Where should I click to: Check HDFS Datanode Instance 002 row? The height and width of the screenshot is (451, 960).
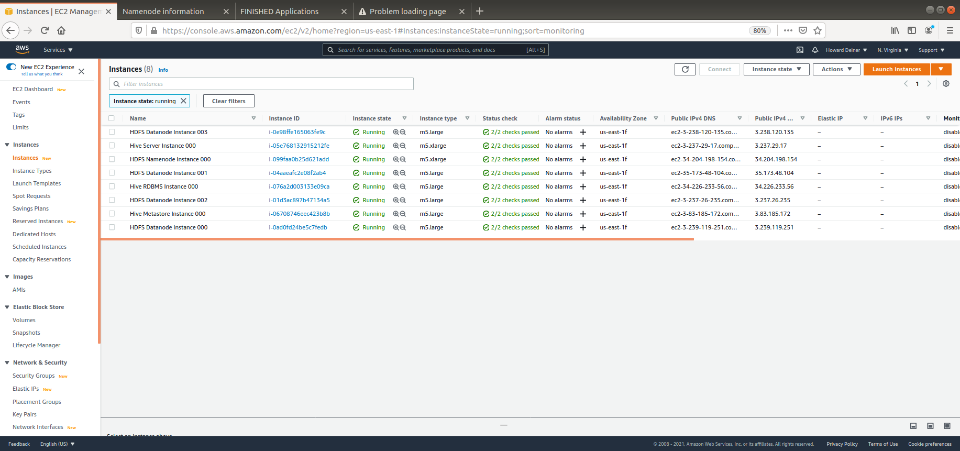(x=112, y=200)
